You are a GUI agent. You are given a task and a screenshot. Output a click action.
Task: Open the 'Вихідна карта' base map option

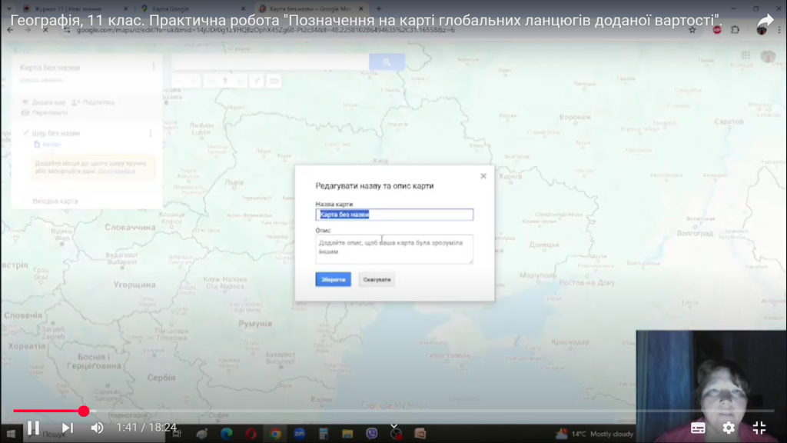55,201
